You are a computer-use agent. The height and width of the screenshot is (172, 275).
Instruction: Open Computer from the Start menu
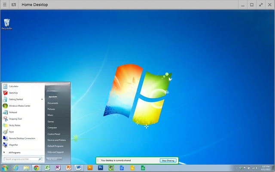(52, 128)
